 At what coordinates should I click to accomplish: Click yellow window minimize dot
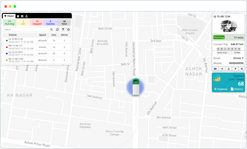(10, 6)
